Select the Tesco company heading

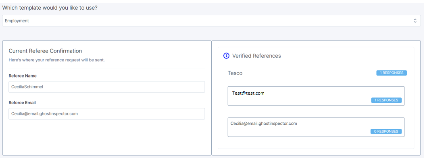pos(235,73)
